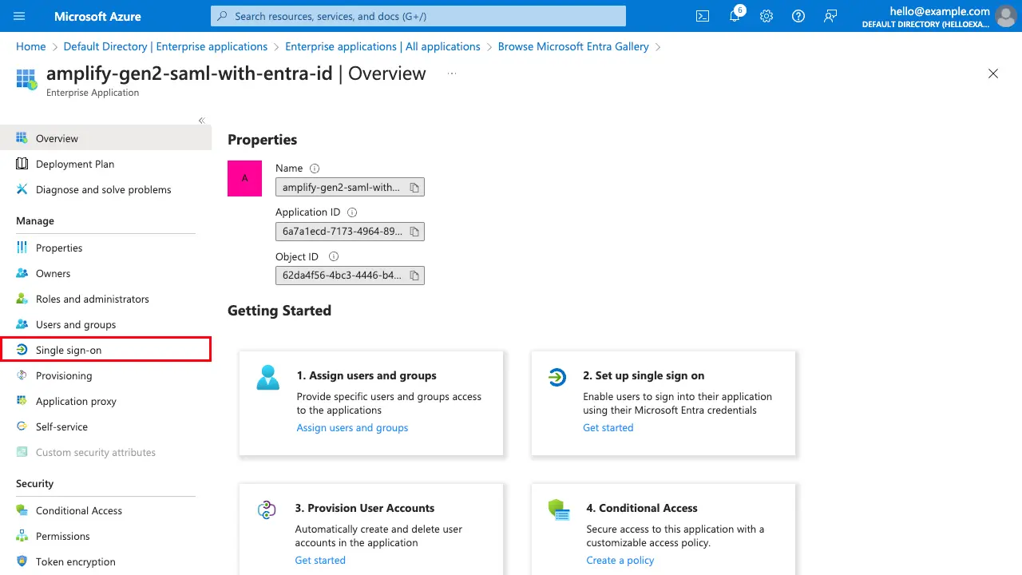The height and width of the screenshot is (575, 1022).
Task: Click the Set up single sign on arrow icon
Action: pos(557,377)
